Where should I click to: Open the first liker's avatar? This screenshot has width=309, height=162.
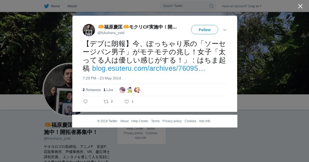[x=122, y=90]
